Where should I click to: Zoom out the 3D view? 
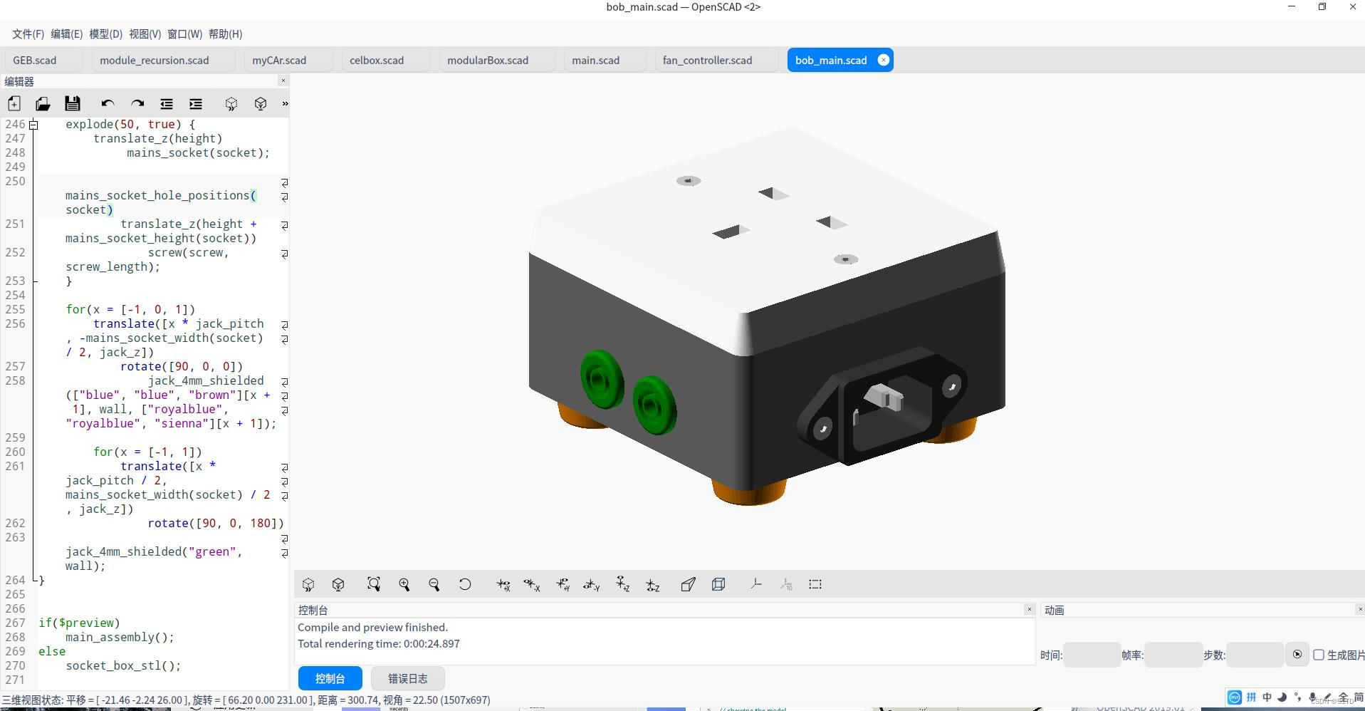pos(434,584)
